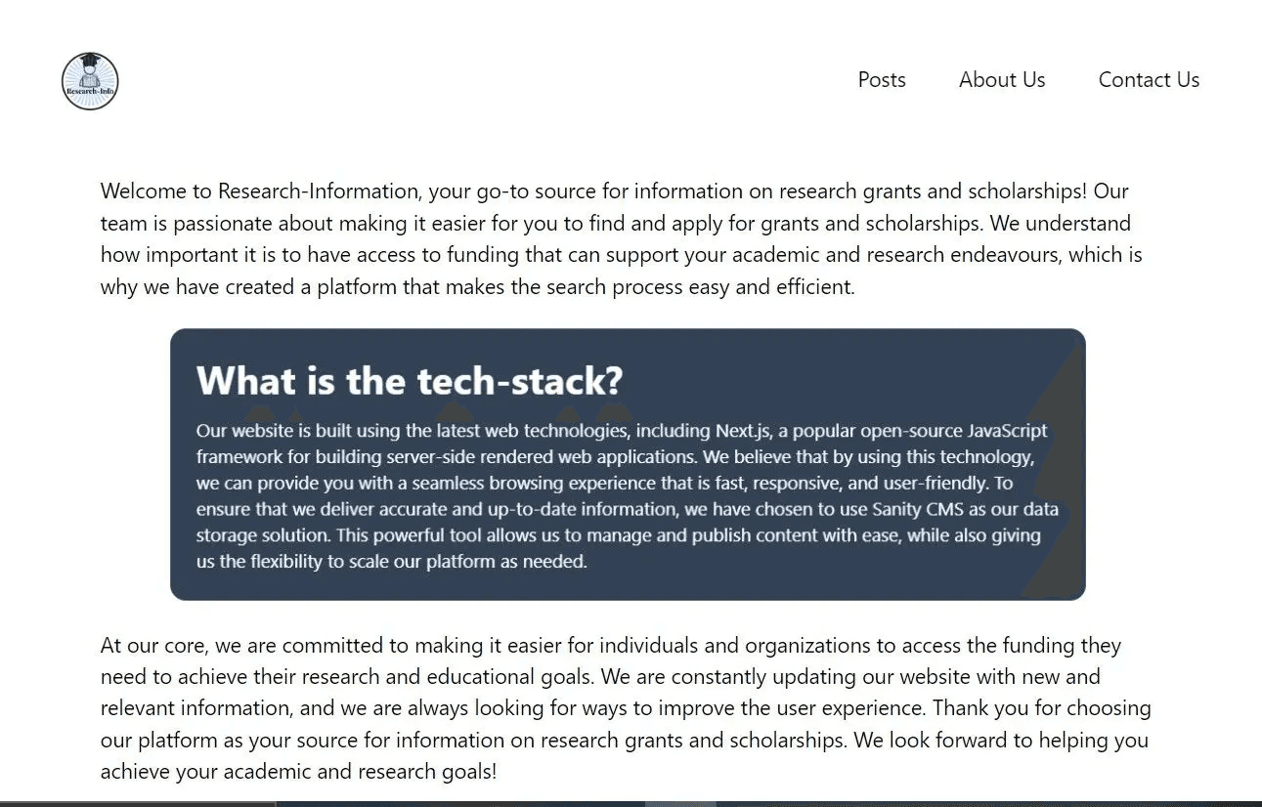Image resolution: width=1262 pixels, height=807 pixels.
Task: Open the Contact Us page
Action: [x=1149, y=80]
